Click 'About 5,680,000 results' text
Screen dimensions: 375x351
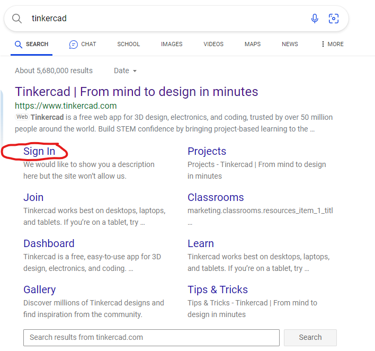(x=54, y=71)
